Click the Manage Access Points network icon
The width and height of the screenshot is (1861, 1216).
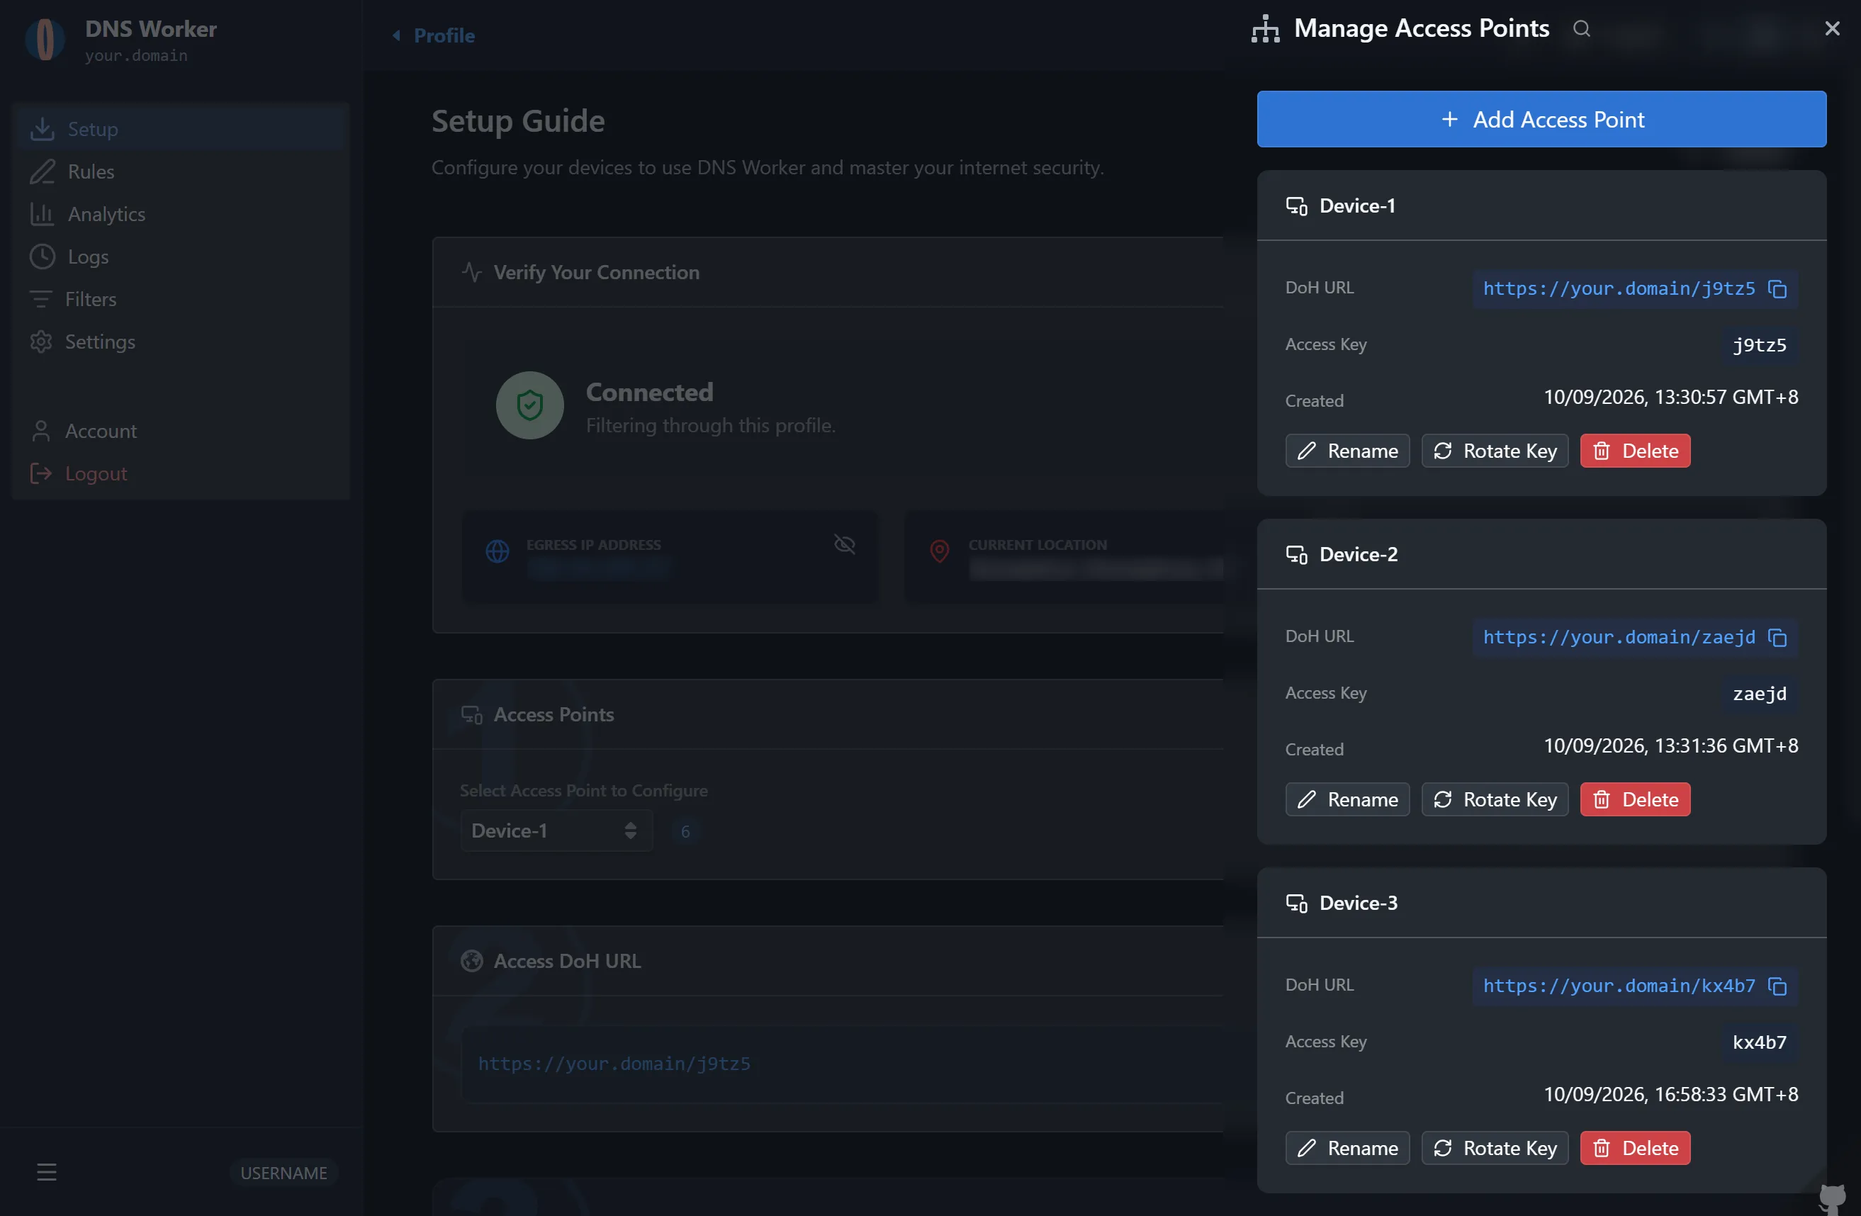pyautogui.click(x=1265, y=29)
